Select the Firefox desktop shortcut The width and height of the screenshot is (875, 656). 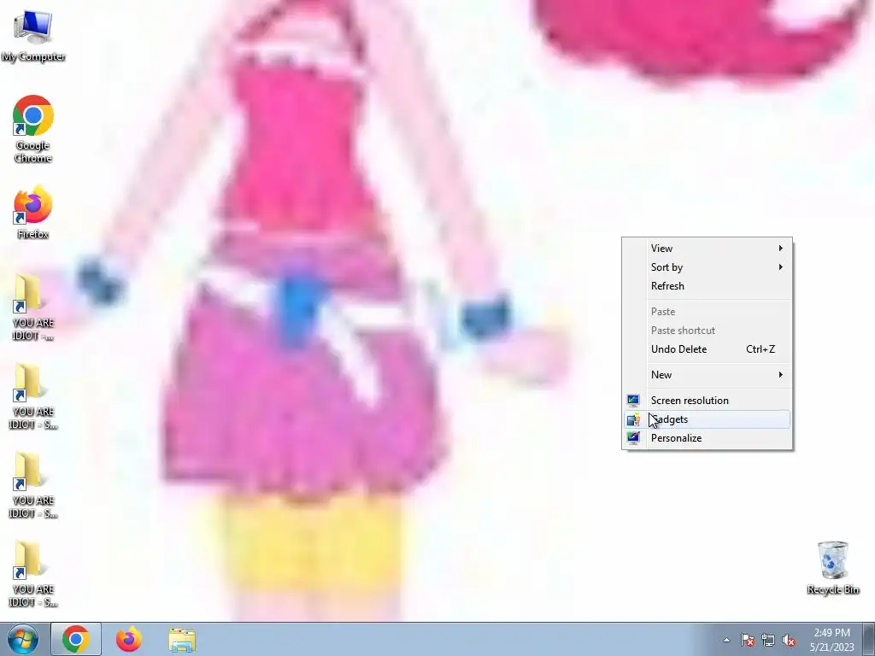[33, 212]
